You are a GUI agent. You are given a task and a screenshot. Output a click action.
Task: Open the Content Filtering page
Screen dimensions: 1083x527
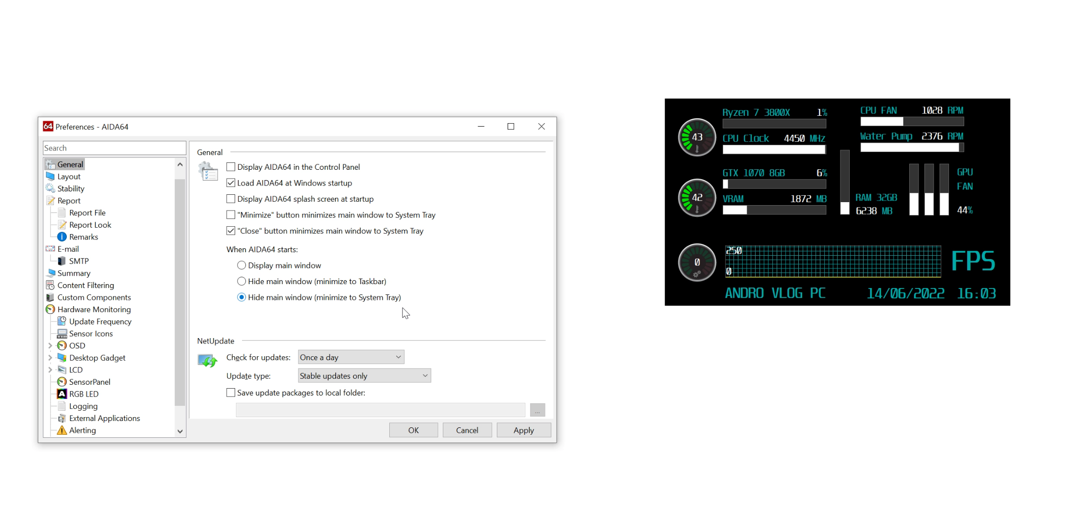pyautogui.click(x=85, y=286)
